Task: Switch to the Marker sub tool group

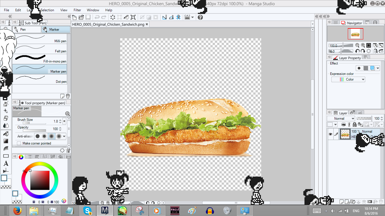Action: click(56, 29)
